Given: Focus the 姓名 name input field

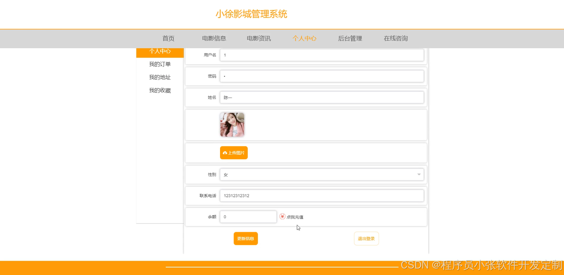Looking at the screenshot, I should tap(322, 97).
